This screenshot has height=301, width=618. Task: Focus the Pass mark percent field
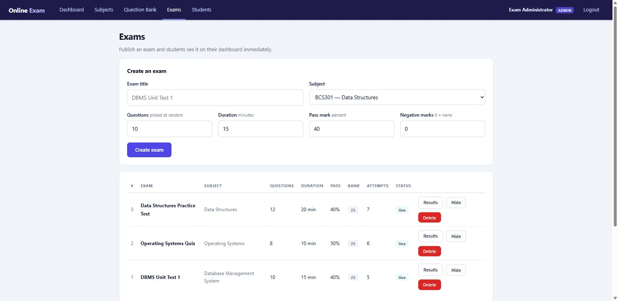point(352,129)
